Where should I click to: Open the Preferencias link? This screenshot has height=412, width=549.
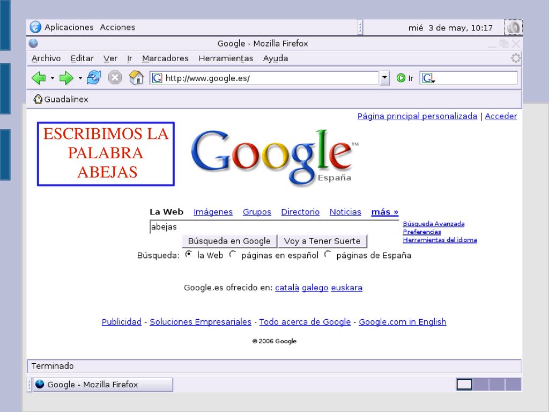422,232
